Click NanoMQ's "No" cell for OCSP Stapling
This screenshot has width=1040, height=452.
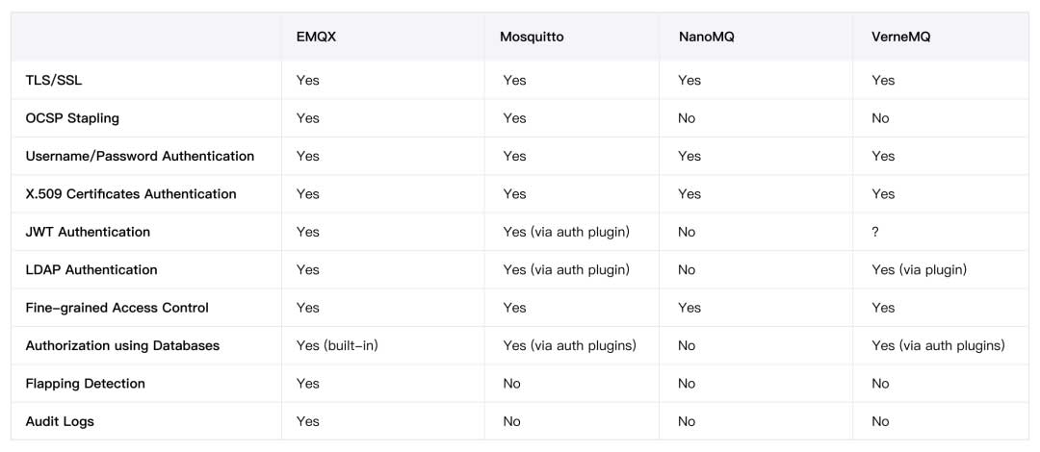point(688,118)
